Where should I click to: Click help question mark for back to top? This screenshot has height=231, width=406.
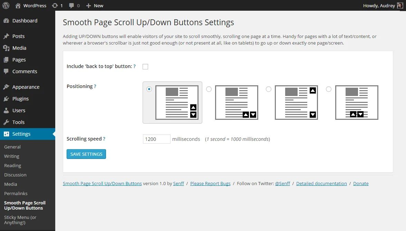pyautogui.click(x=134, y=66)
